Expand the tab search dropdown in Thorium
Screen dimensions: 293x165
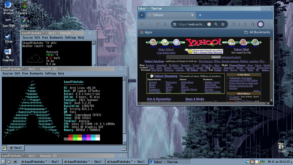[142, 15]
